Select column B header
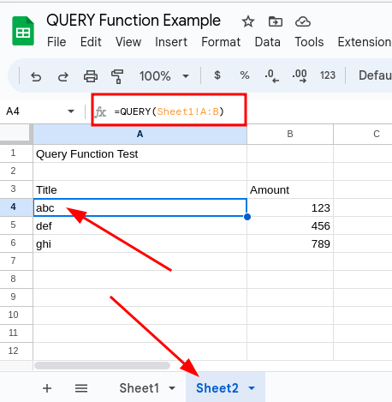Image resolution: width=392 pixels, height=402 pixels. [290, 134]
